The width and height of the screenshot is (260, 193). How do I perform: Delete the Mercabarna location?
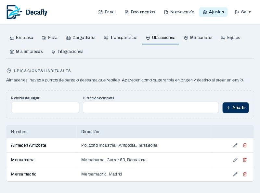[245, 160]
